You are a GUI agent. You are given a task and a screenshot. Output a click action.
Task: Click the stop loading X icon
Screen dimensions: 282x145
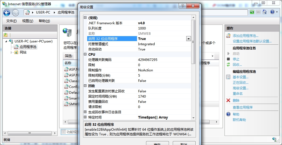click(258, 12)
